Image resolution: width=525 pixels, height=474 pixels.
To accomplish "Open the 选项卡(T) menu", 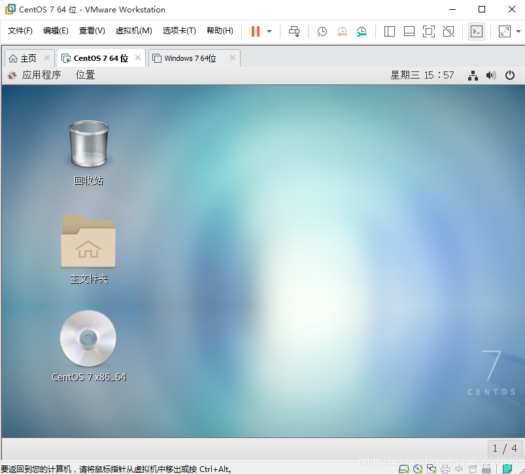I will [x=179, y=31].
